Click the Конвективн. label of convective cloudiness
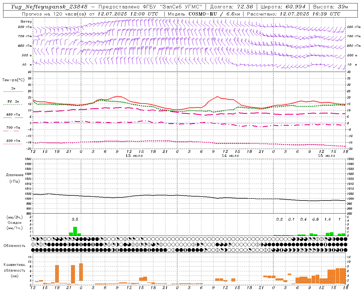The width and height of the screenshot is (362, 290). pos(14,265)
